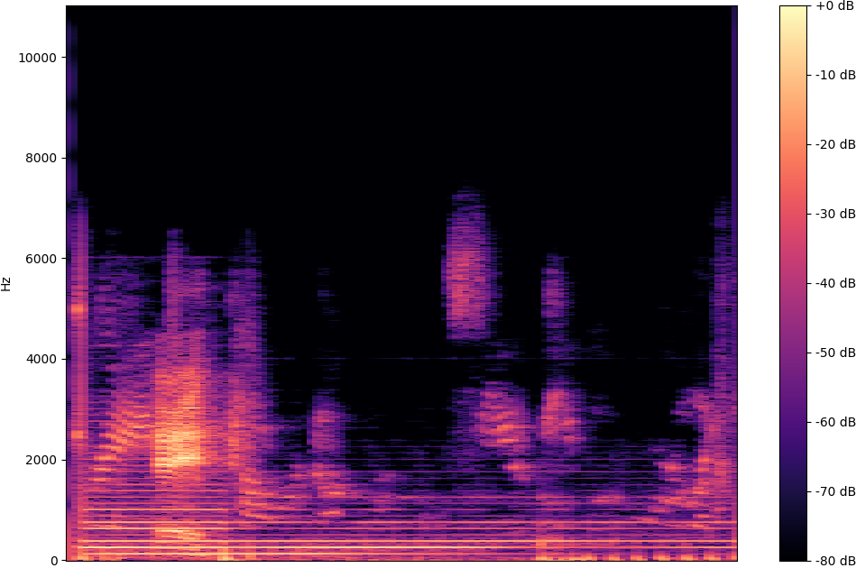This screenshot has height=568, width=856.
Task: Click the 2000 frequency tick label
Action: pos(41,460)
